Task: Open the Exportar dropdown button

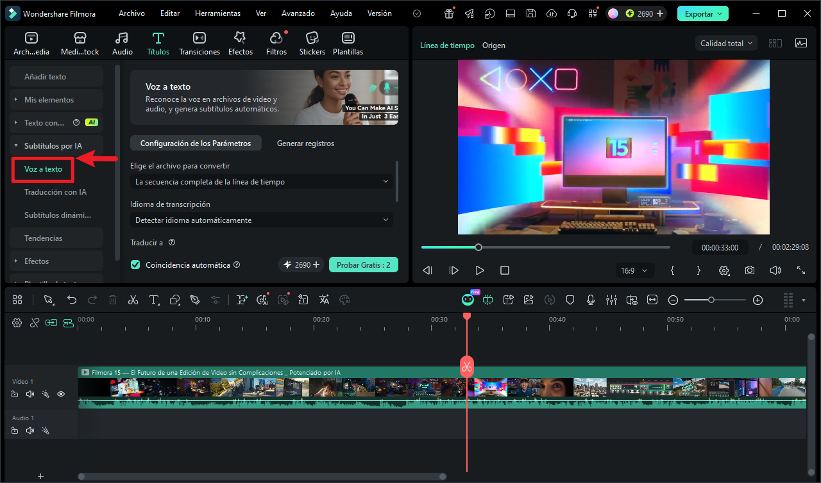Action: [702, 13]
